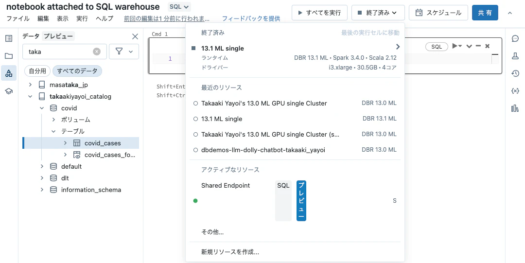This screenshot has height=263, width=525.
Task: Open the cell actions chevron menu
Action: pos(469,46)
